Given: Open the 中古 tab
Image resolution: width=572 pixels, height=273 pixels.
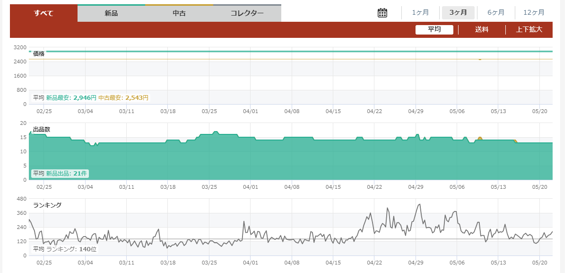Looking at the screenshot, I should [179, 13].
